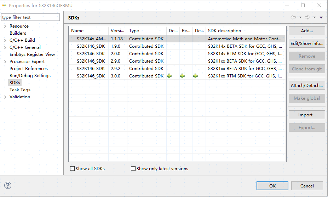This screenshot has width=328, height=197.
Task: Click the SDK description column header
Action: click(246, 31)
